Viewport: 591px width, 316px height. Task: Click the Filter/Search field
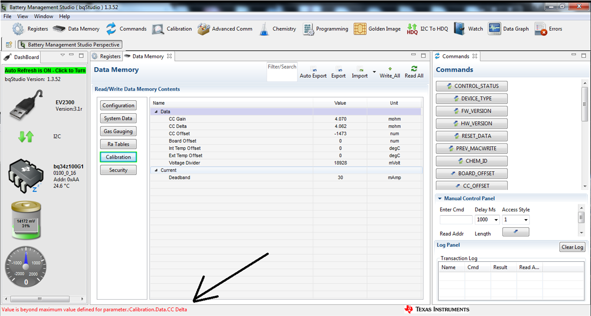[282, 71]
